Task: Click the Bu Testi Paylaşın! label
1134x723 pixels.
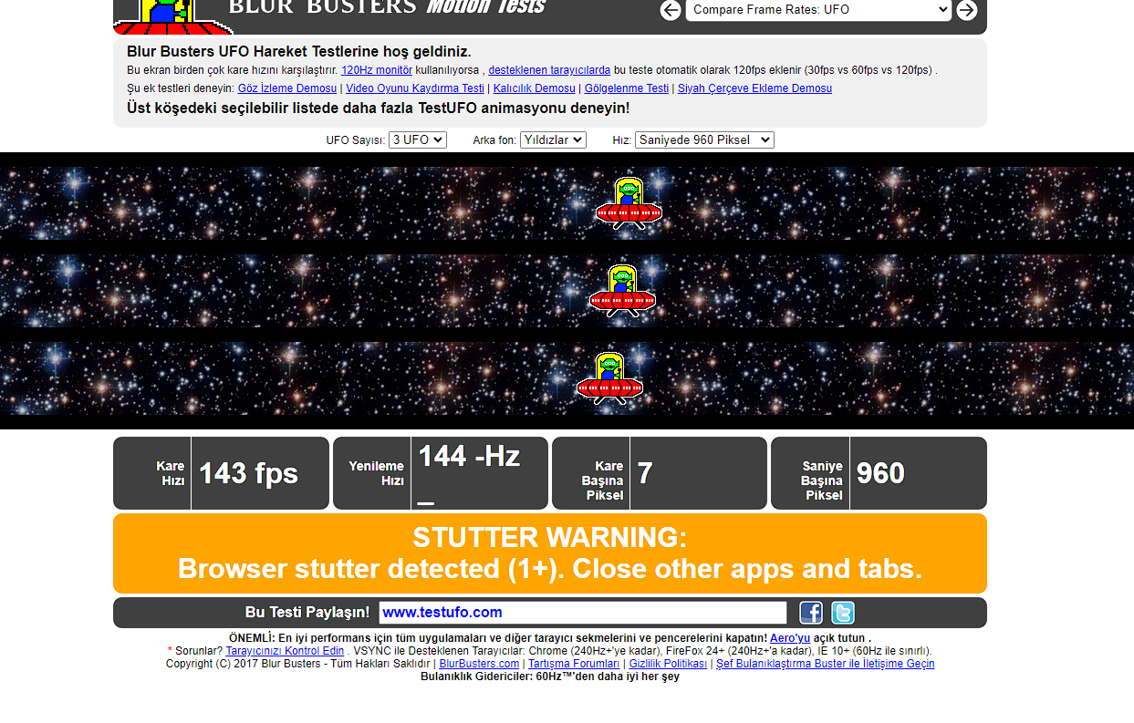Action: [307, 613]
